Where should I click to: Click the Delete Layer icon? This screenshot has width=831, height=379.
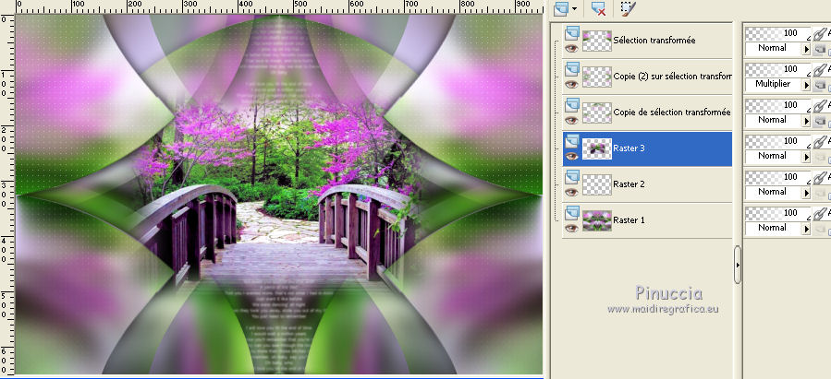tap(599, 9)
